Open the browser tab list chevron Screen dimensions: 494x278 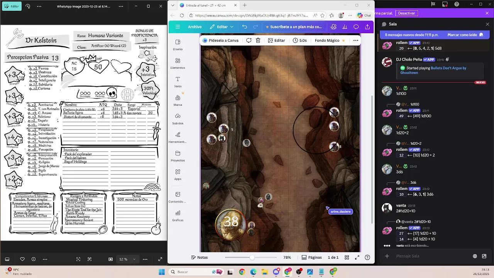(x=173, y=5)
